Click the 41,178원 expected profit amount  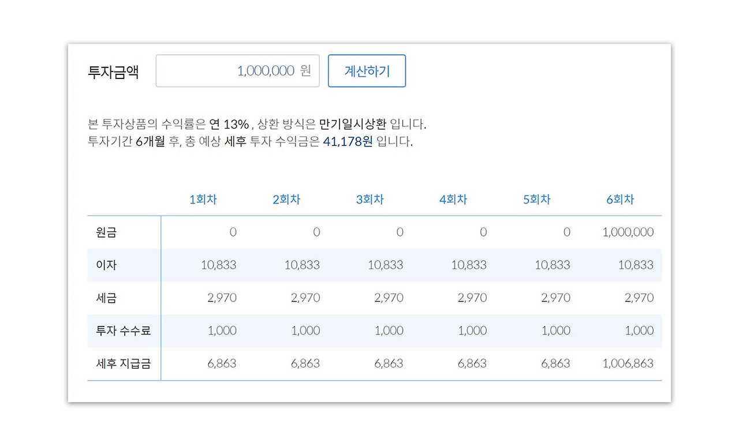(x=348, y=142)
